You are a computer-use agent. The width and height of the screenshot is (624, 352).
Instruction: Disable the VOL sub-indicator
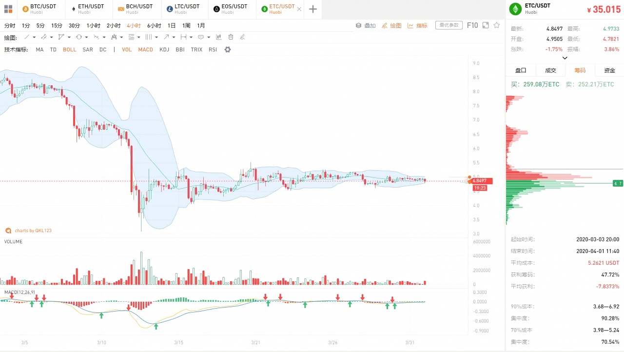[127, 50]
